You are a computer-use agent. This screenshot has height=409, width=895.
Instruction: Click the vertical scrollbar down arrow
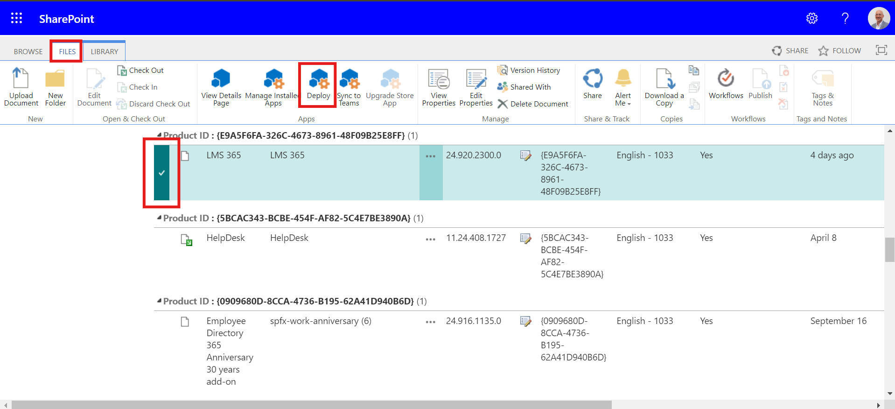click(890, 394)
